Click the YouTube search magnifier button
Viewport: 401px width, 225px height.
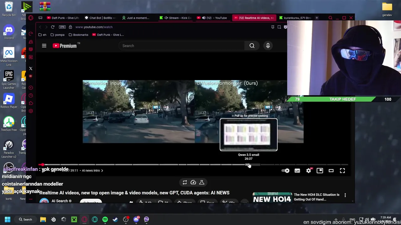point(252,46)
